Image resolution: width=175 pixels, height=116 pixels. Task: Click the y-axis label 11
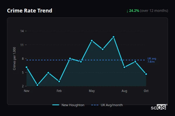[22, 45]
